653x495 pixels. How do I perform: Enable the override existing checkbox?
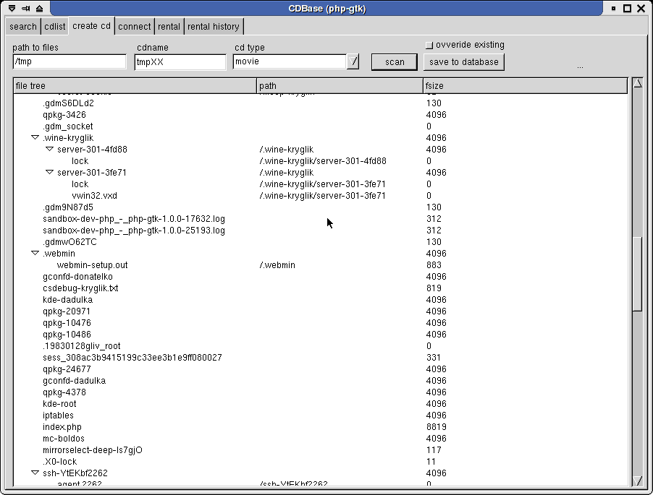click(429, 46)
